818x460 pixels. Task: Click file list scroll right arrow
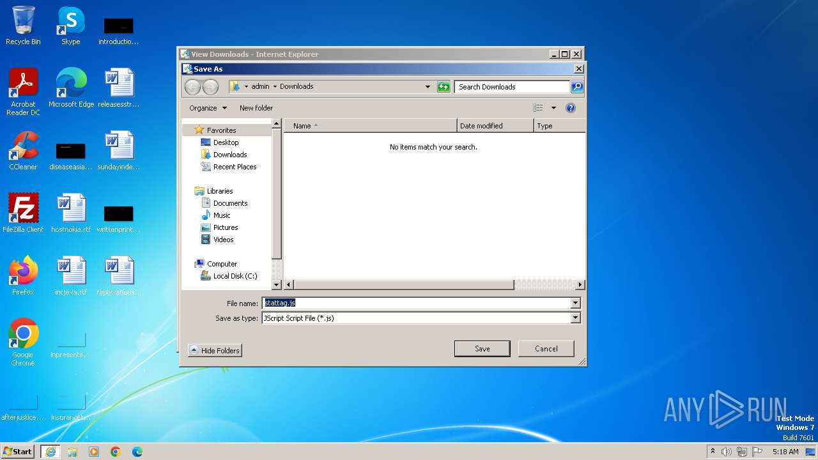pos(580,285)
